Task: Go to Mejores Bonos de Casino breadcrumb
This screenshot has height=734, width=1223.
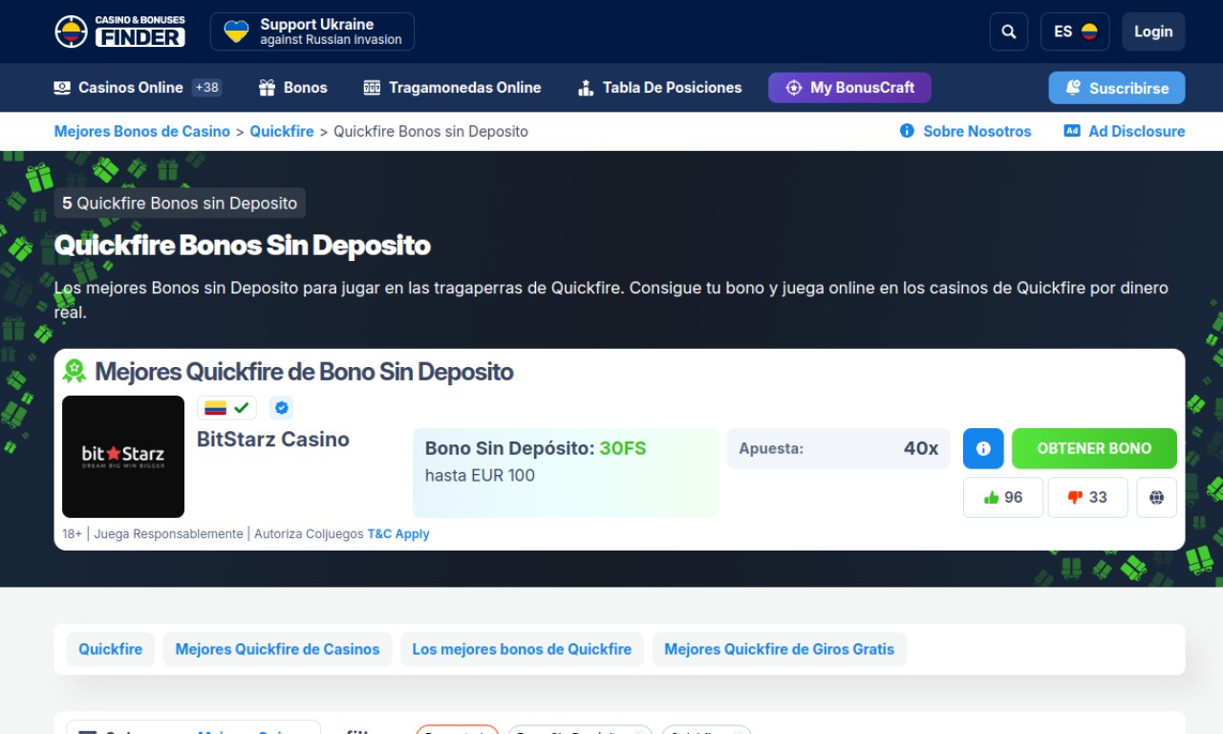Action: pyautogui.click(x=142, y=131)
